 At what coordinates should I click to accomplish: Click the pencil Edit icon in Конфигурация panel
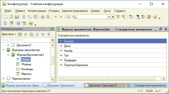tap(25, 34)
